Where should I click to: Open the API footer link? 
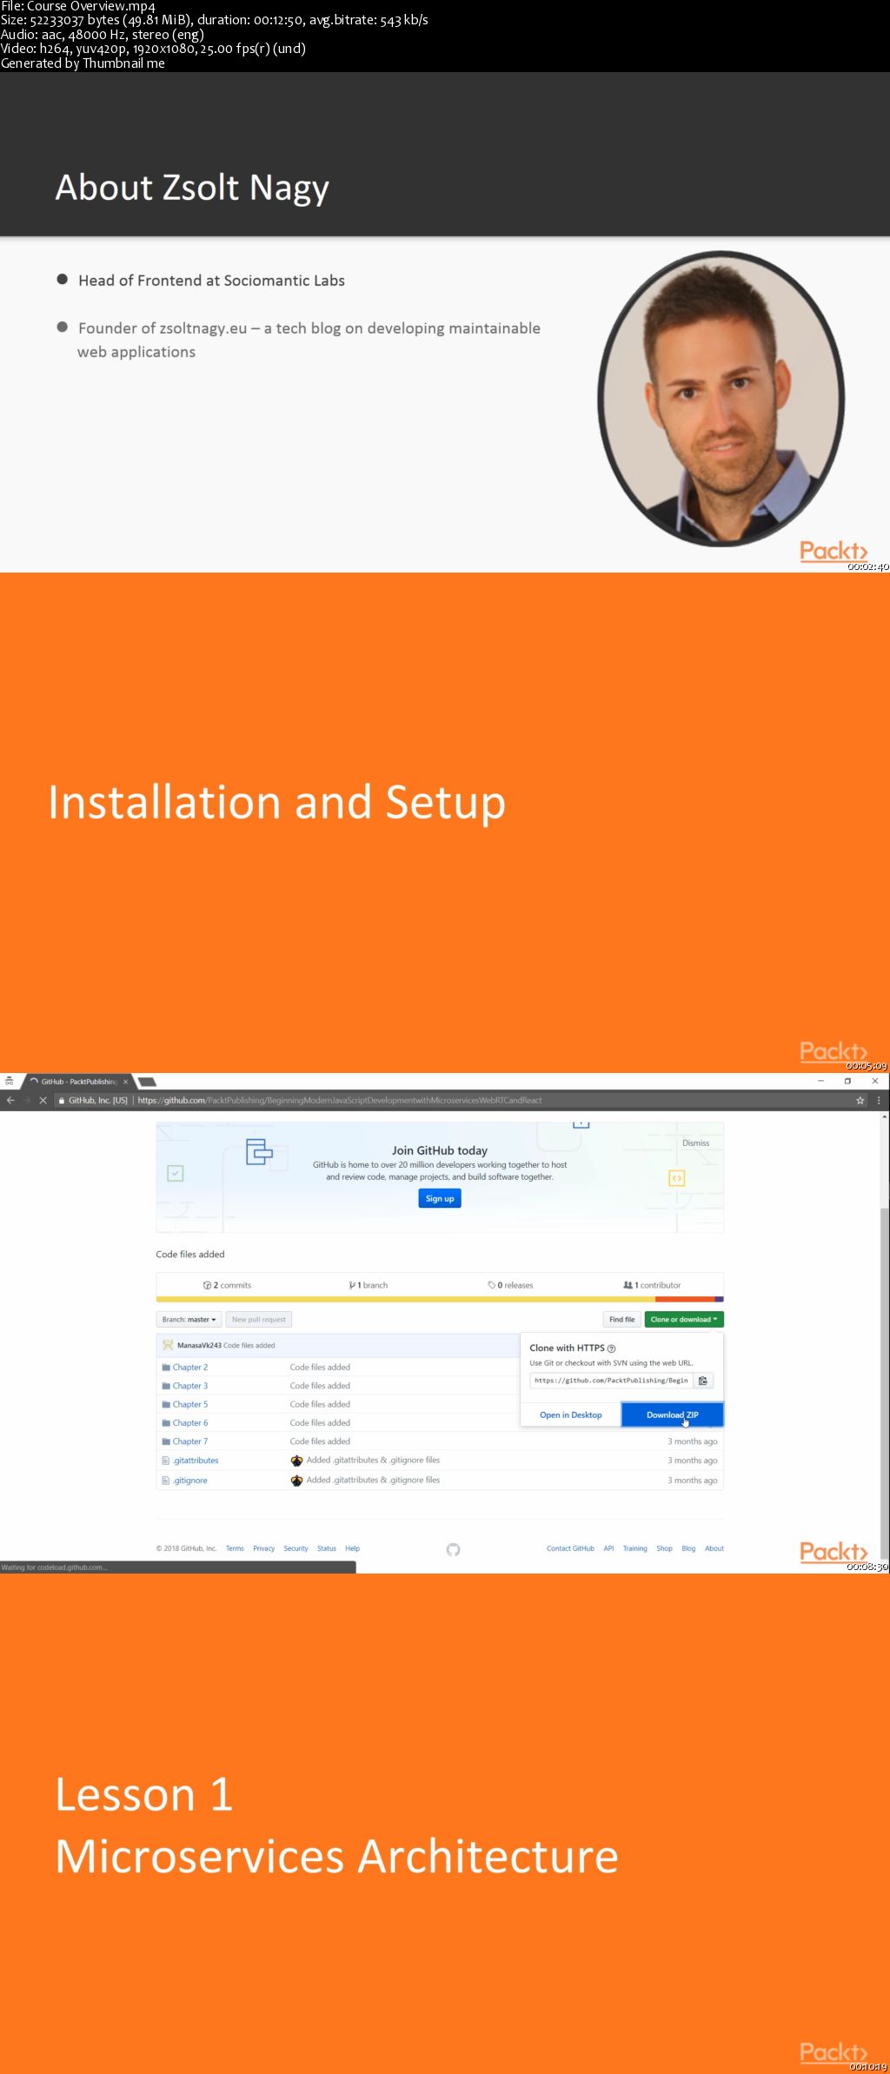pos(608,1548)
